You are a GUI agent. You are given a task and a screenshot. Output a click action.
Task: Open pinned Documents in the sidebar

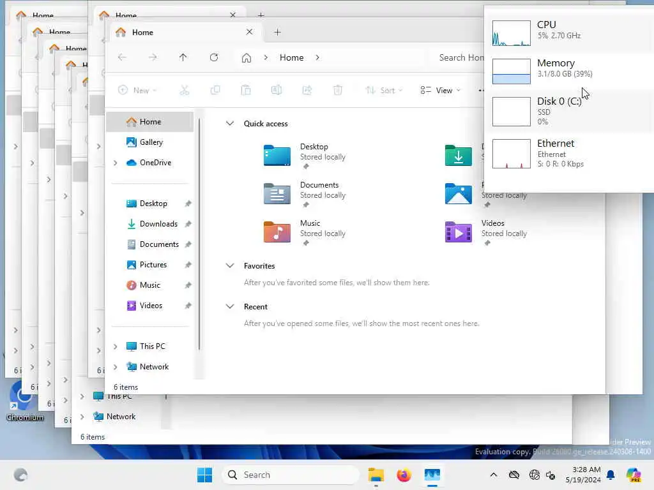[150, 244]
